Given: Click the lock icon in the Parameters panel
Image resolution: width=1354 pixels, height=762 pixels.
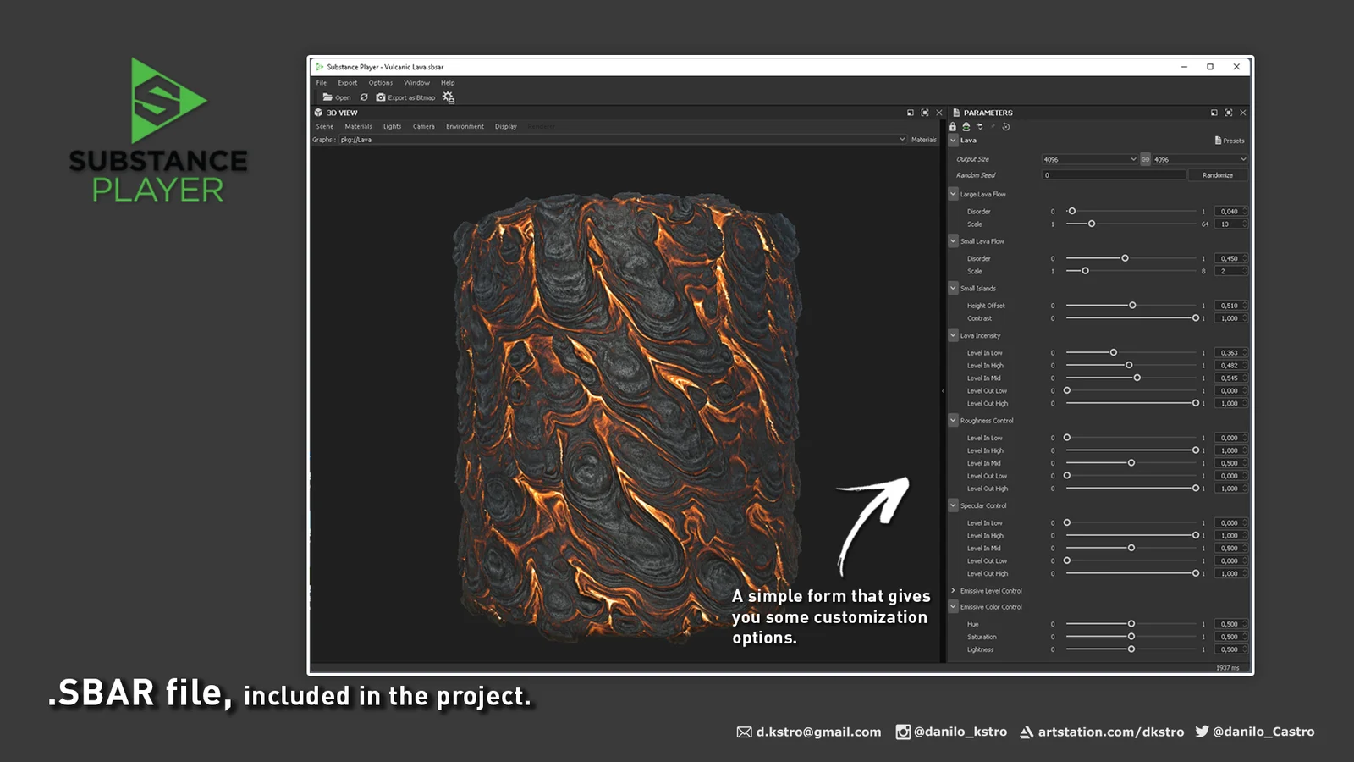Looking at the screenshot, I should [x=953, y=127].
